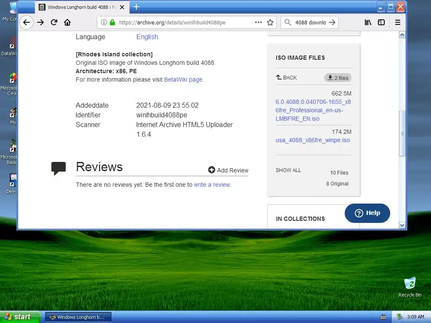Viewport: 431px width, 323px height.
Task: Maximize the browser window
Action: 391,7
